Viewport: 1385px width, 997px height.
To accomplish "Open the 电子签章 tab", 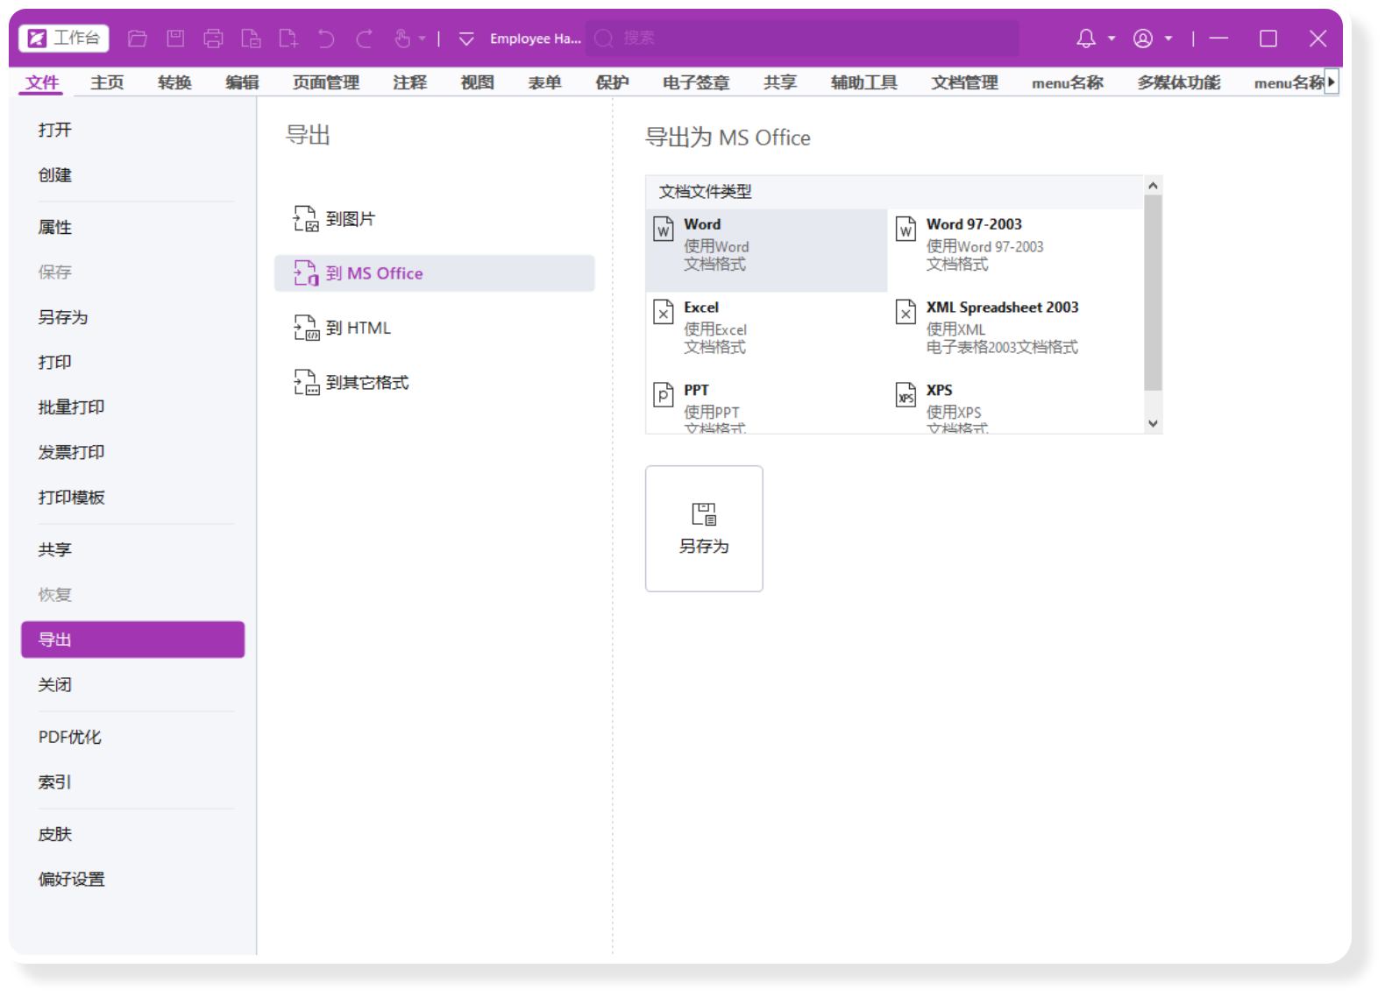I will (696, 82).
